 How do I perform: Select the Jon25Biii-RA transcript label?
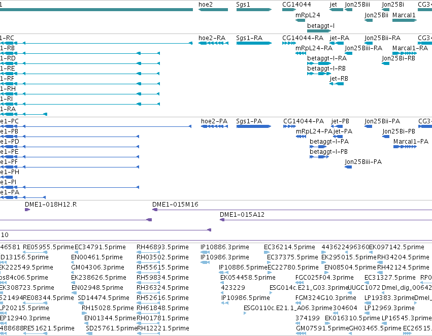363,48
